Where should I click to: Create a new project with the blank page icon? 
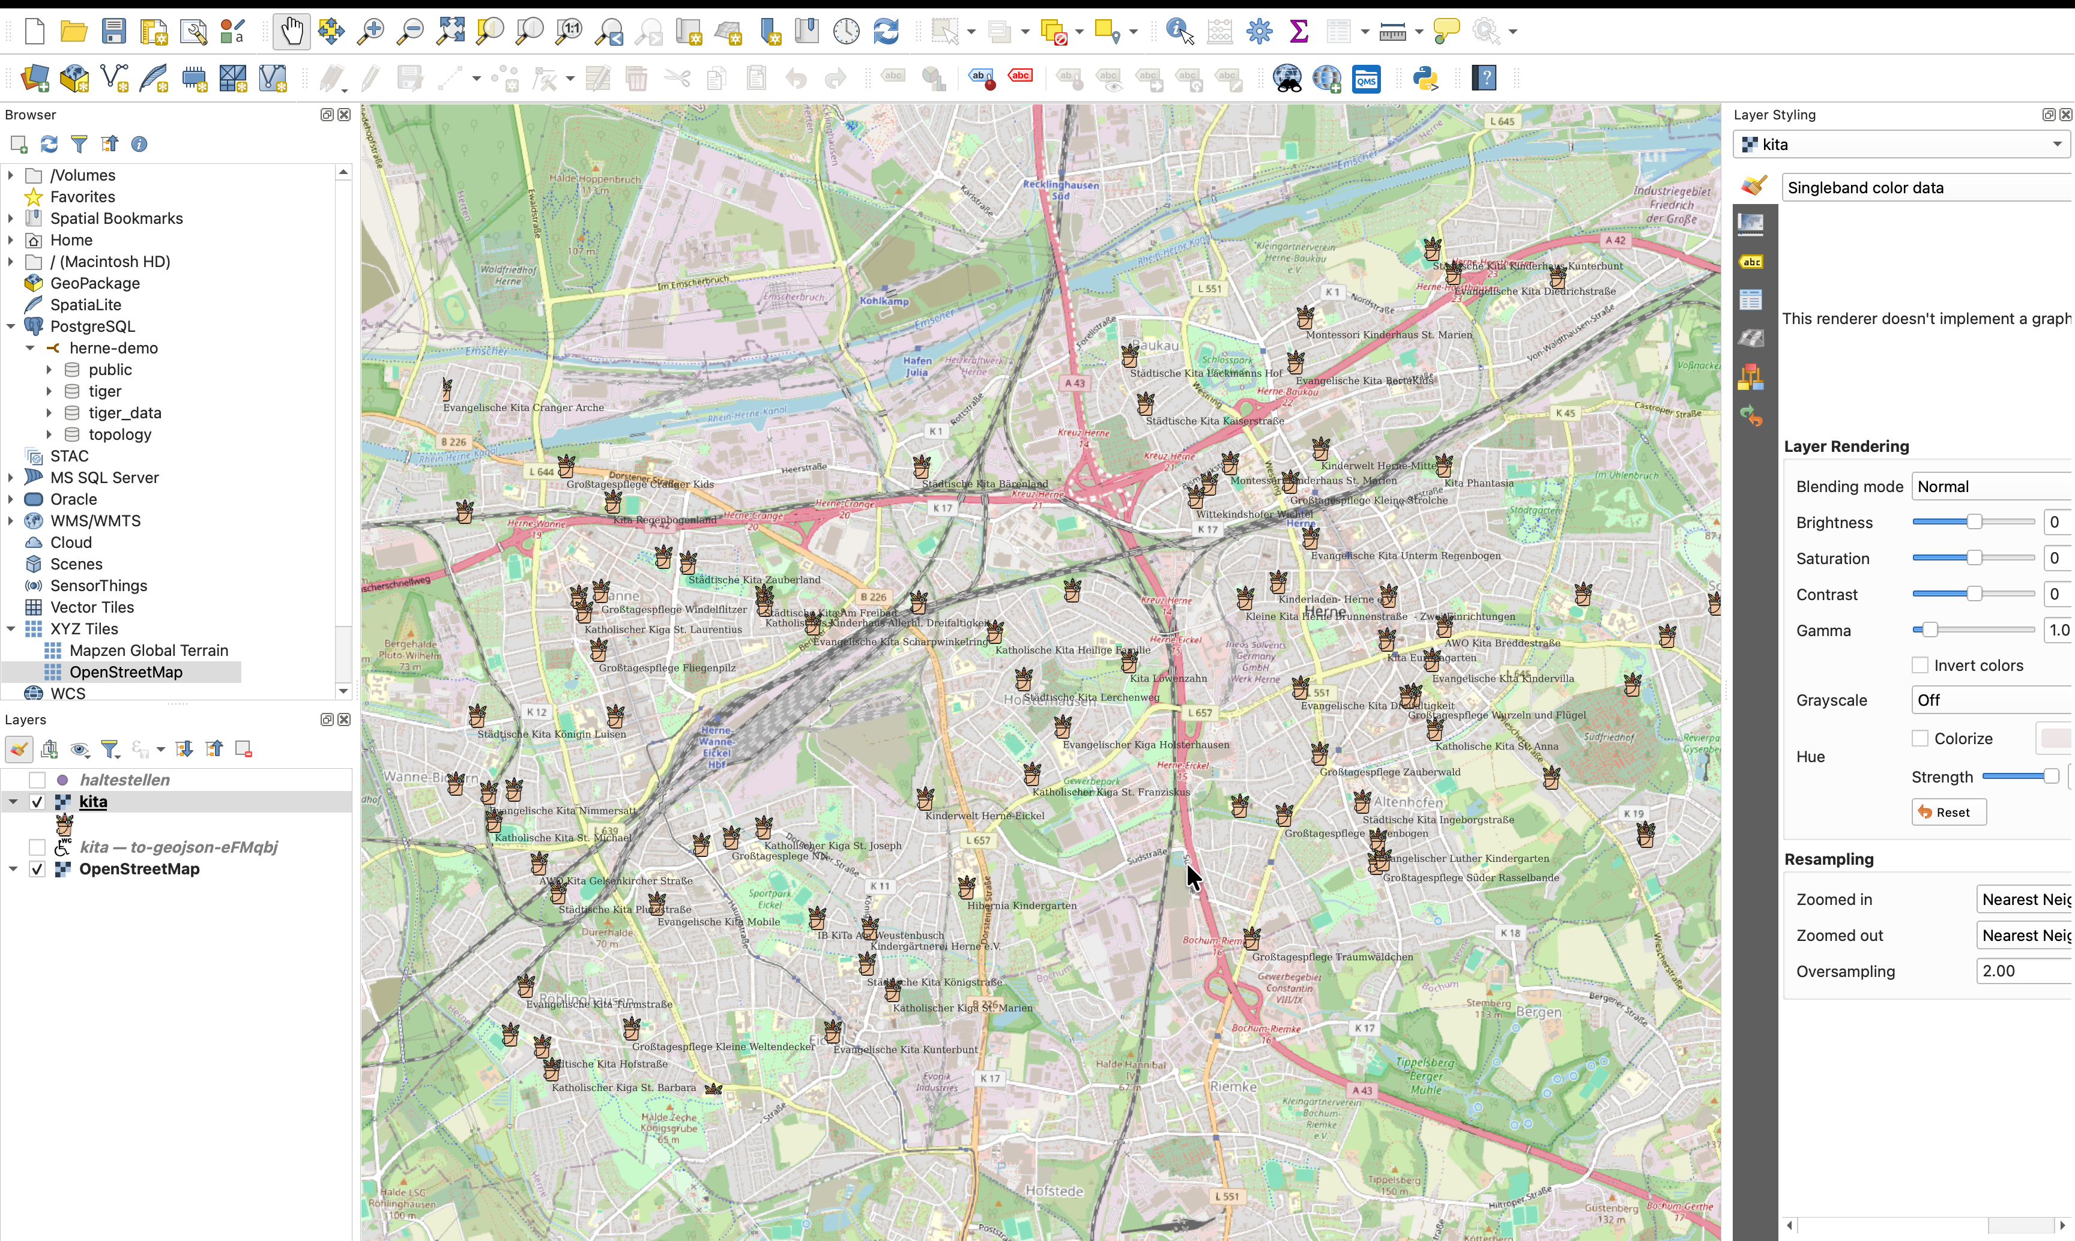34,32
